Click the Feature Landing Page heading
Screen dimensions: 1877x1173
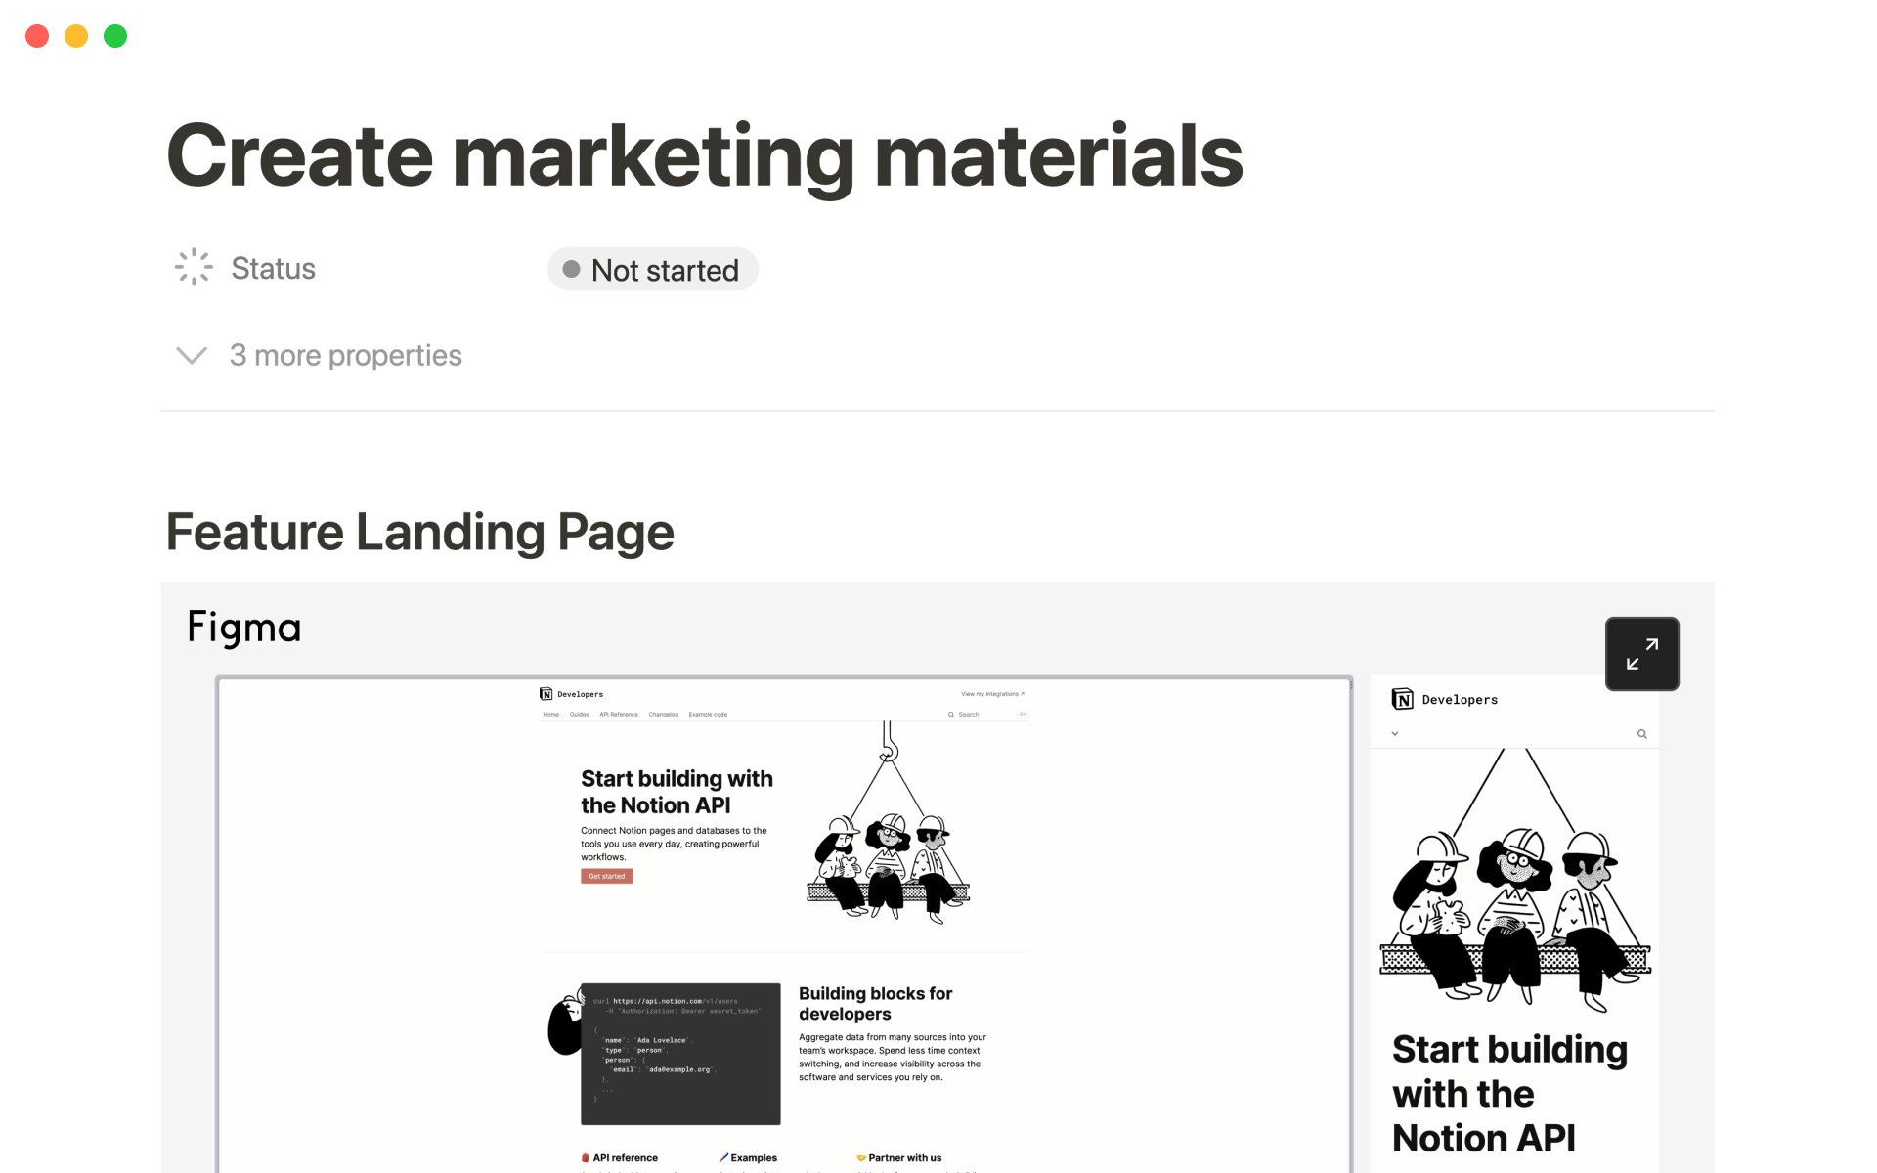click(x=419, y=533)
